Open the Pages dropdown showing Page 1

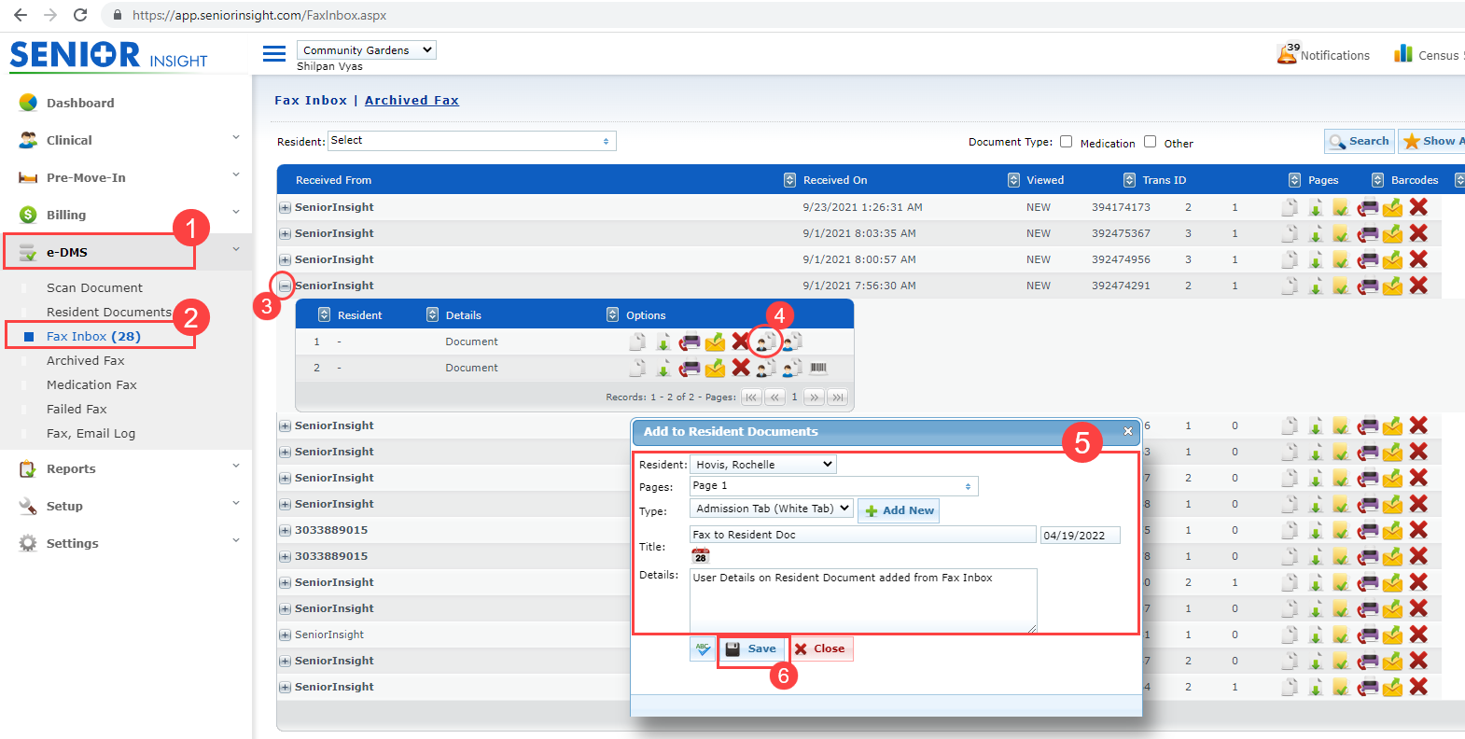(834, 485)
